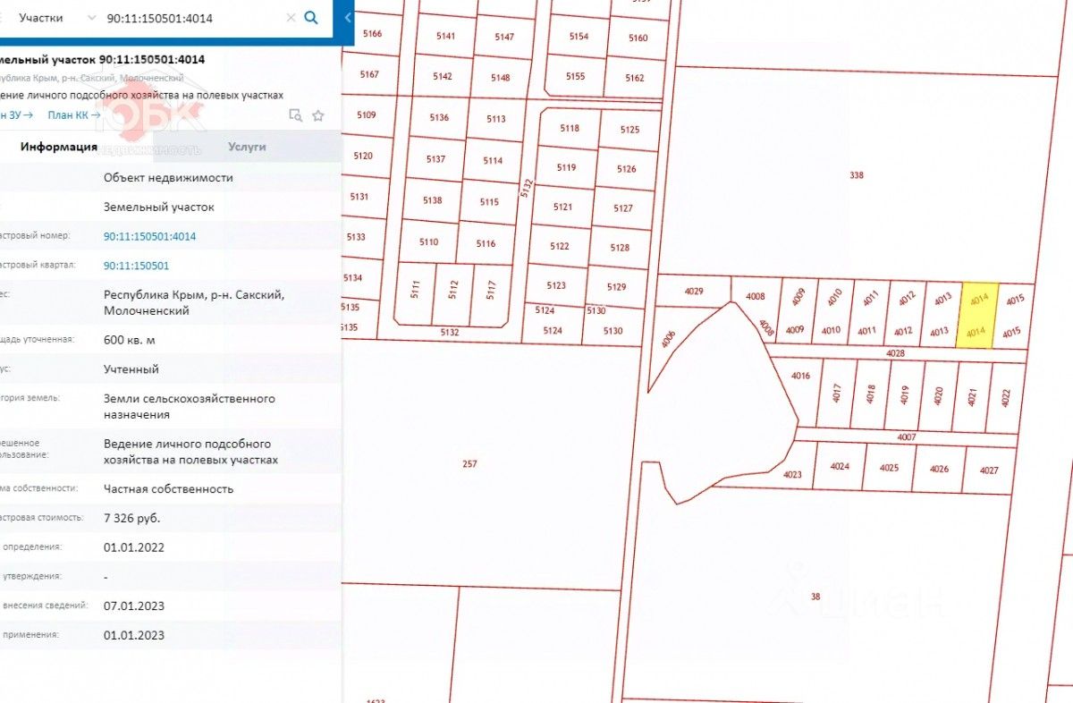Open the План КК link
This screenshot has height=703, width=1073.
click(73, 114)
